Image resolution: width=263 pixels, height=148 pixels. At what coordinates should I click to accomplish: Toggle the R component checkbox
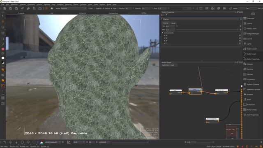tap(166, 35)
